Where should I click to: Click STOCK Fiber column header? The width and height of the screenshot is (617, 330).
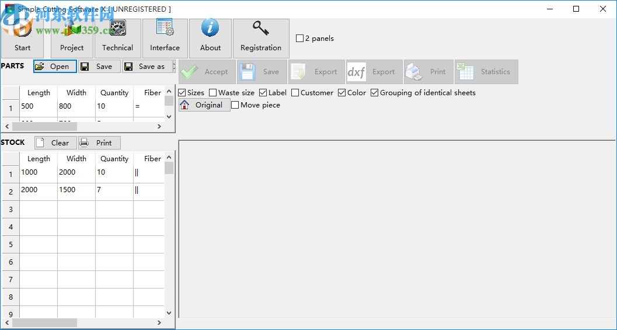[149, 159]
